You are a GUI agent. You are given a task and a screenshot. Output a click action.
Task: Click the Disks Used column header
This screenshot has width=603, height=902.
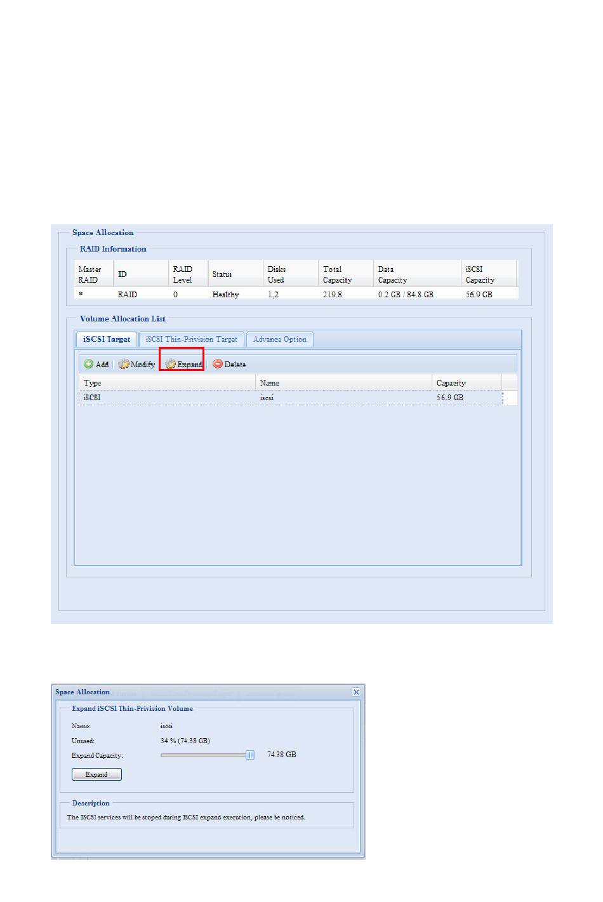tap(291, 274)
